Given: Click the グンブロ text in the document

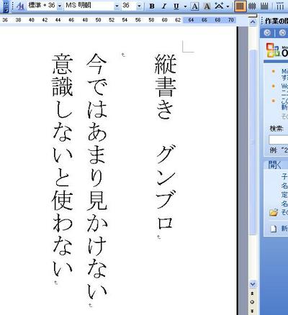Looking at the screenshot, I should (166, 187).
